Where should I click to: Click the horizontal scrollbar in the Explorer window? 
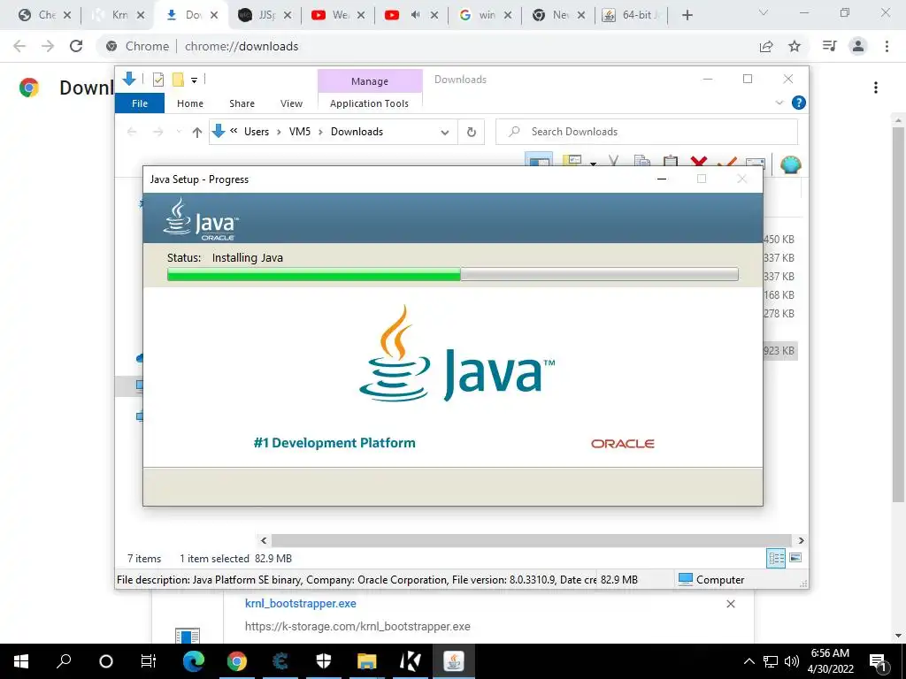pyautogui.click(x=531, y=540)
